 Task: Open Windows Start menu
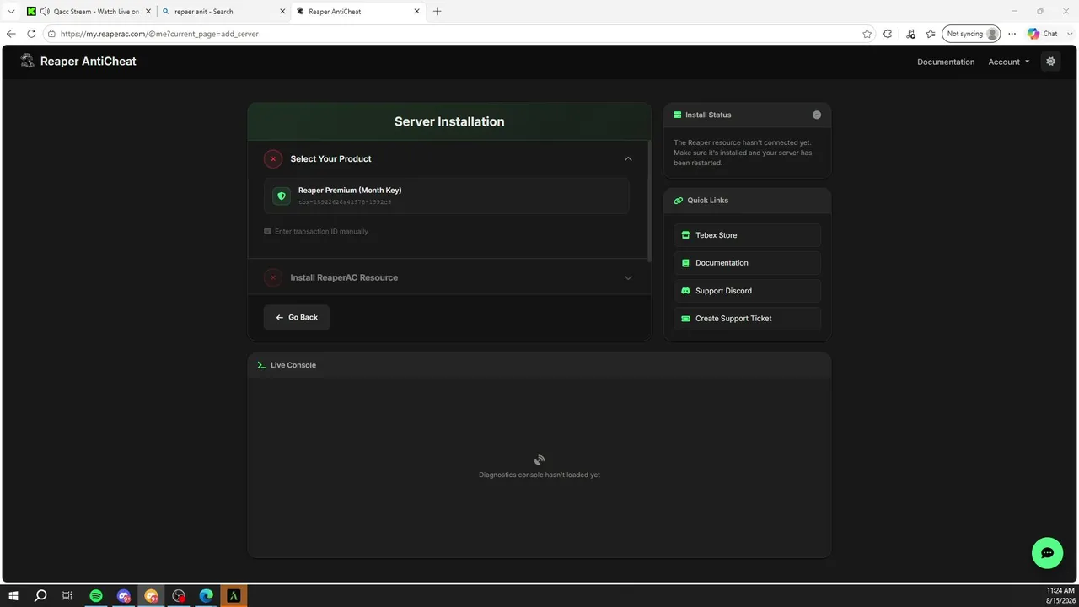pos(13,596)
